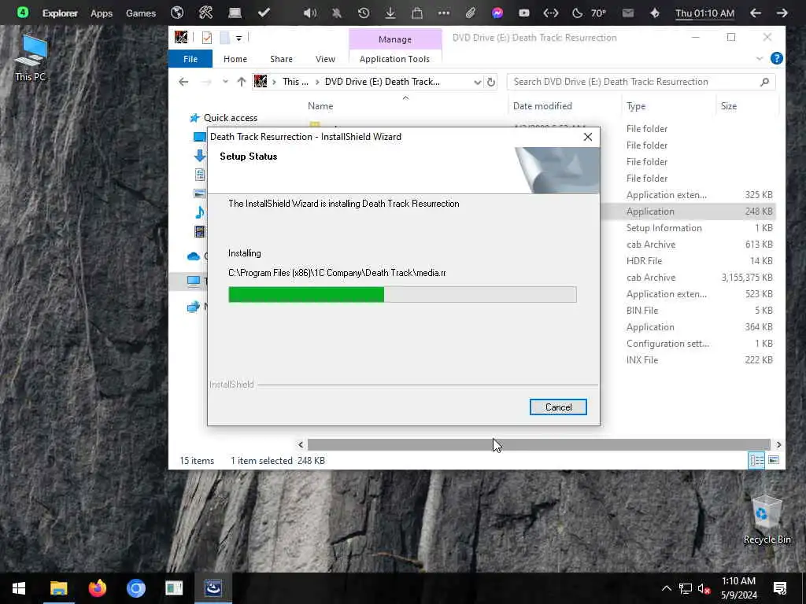The width and height of the screenshot is (806, 604).
Task: Open the Apps menu in top bar
Action: [102, 13]
